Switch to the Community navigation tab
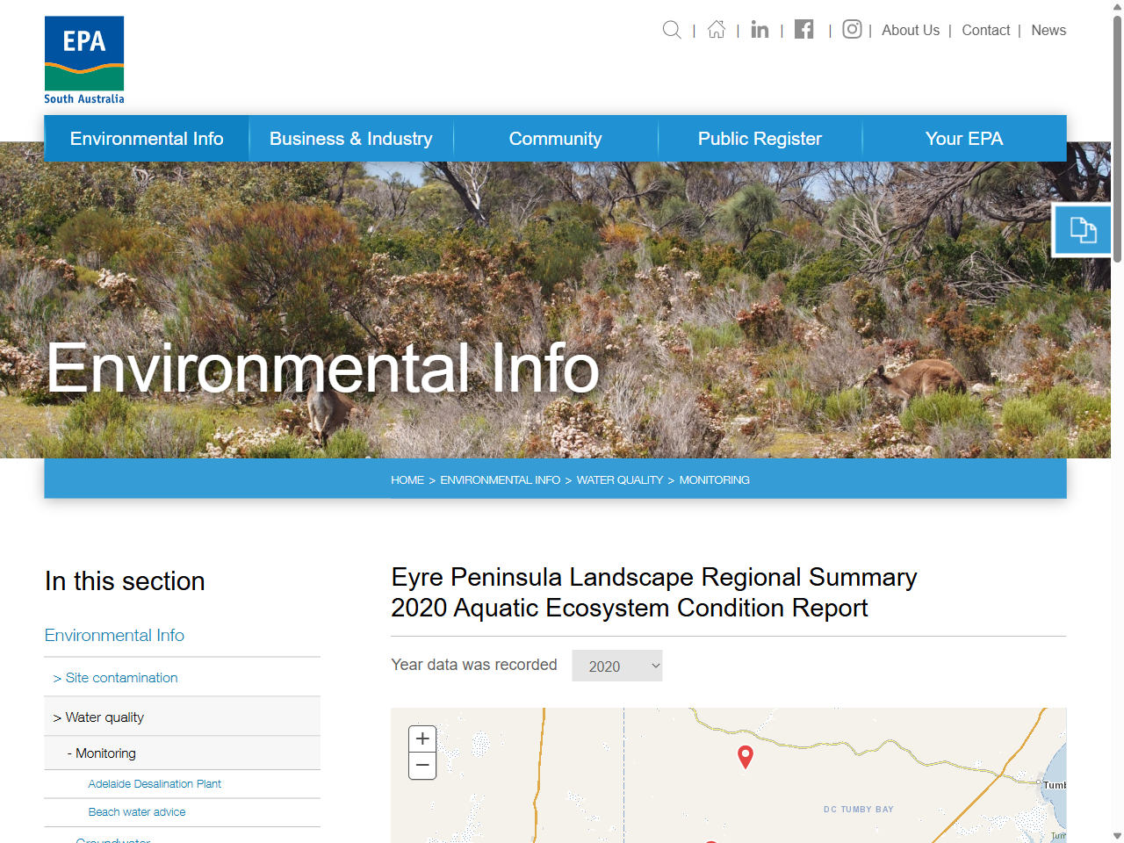The height and width of the screenshot is (843, 1124). 555,138
